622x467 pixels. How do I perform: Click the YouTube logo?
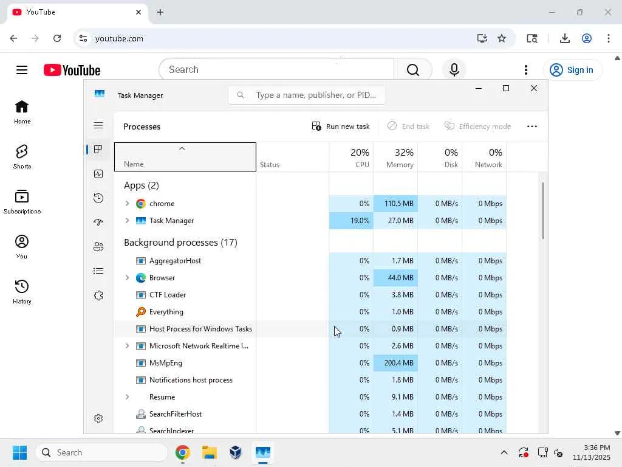[72, 70]
